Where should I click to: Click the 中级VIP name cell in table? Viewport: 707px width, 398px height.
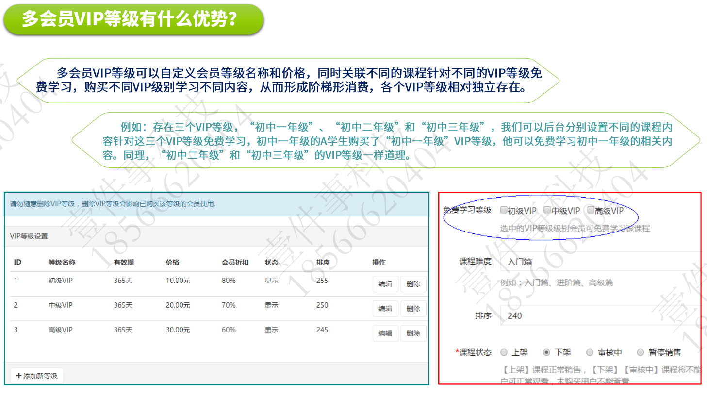pos(60,305)
